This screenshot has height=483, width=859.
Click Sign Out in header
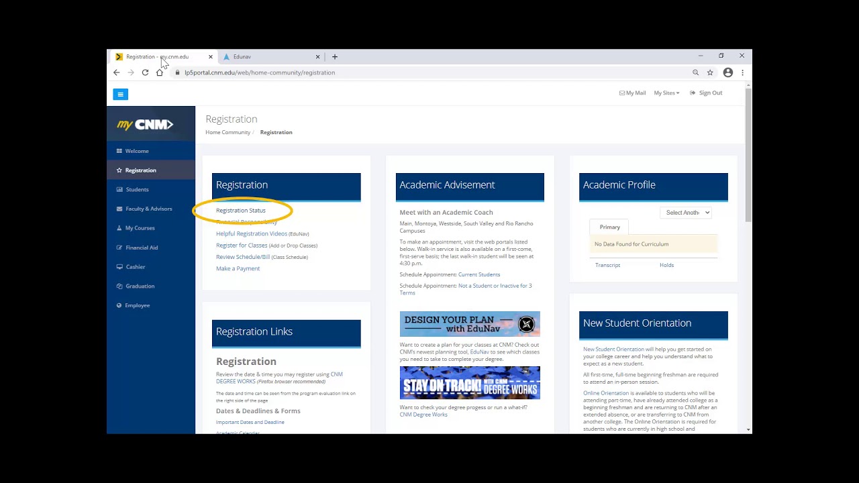pos(706,93)
